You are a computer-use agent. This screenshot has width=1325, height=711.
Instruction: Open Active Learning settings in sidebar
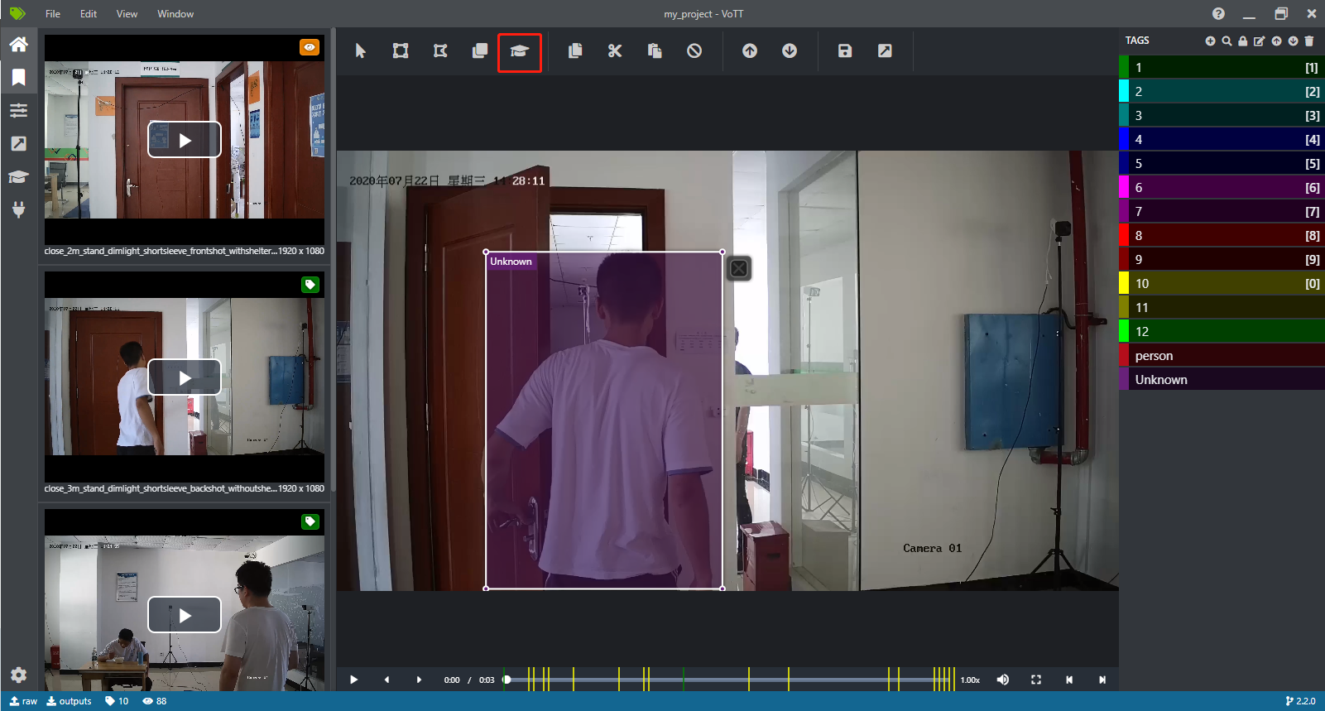pos(18,176)
